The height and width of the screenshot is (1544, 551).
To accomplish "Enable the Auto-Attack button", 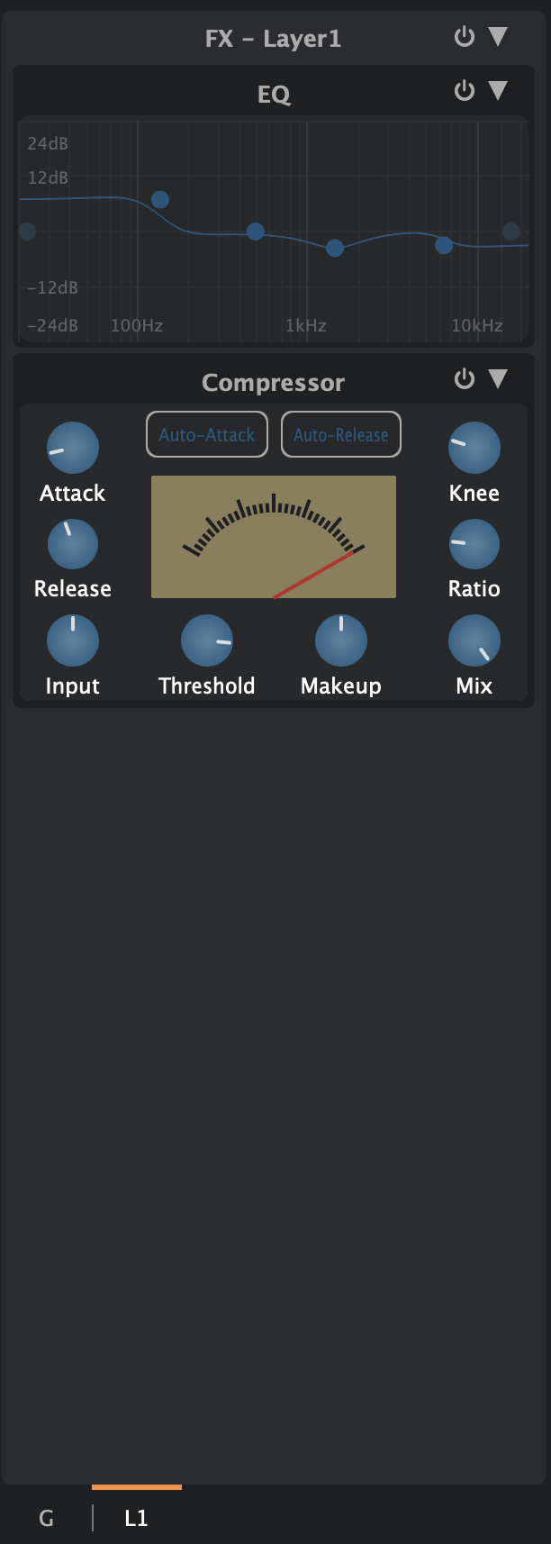I will 206,435.
